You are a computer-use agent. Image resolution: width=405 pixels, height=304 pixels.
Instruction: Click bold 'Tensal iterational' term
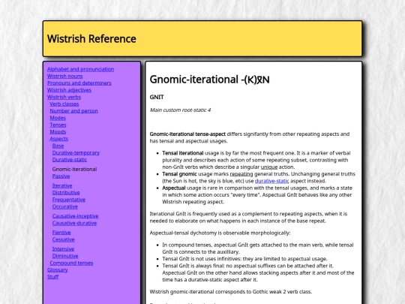(x=183, y=153)
